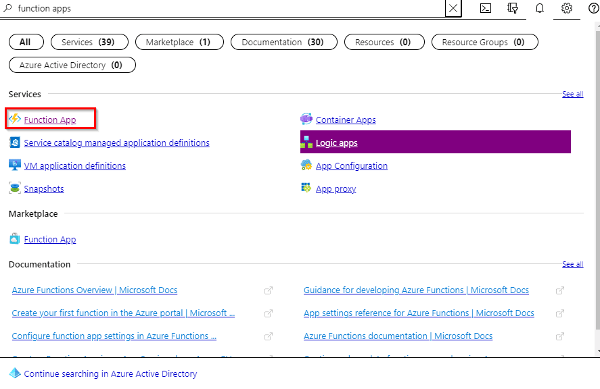Open Directories and subscriptions filter icon
Viewport: 600px width, 389px height.
coord(513,9)
